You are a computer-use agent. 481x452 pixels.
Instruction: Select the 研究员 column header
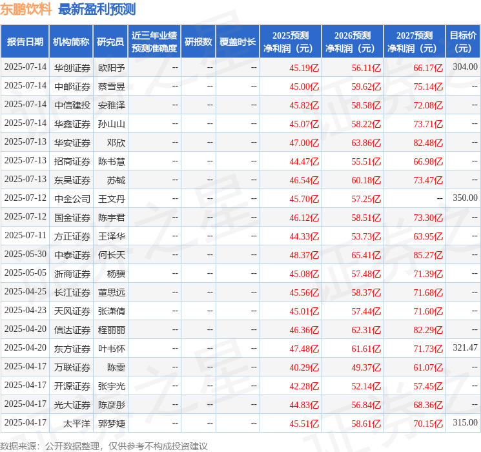110,42
